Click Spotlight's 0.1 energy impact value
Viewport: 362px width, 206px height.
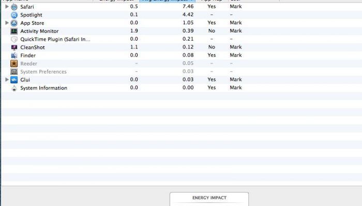(x=134, y=14)
